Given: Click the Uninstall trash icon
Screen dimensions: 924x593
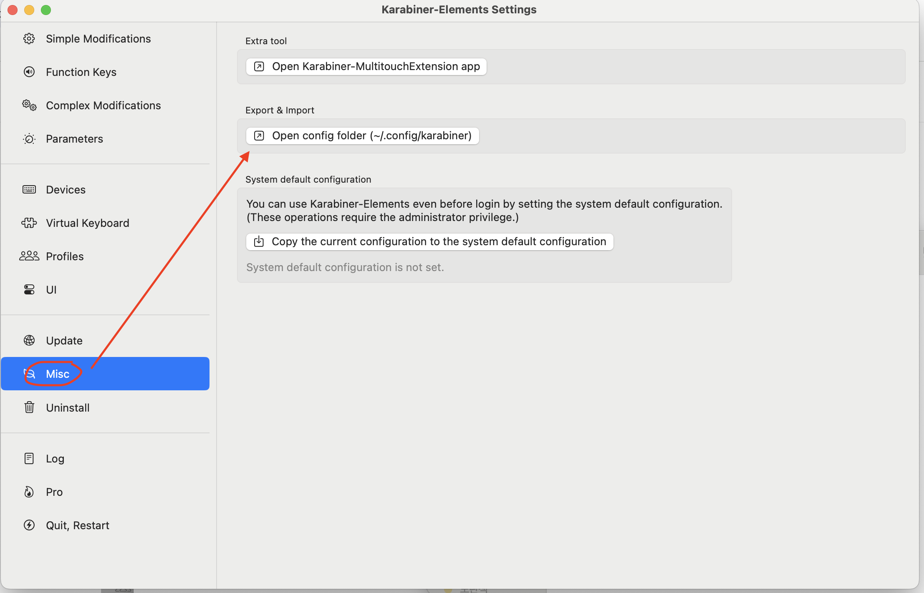Looking at the screenshot, I should (29, 407).
